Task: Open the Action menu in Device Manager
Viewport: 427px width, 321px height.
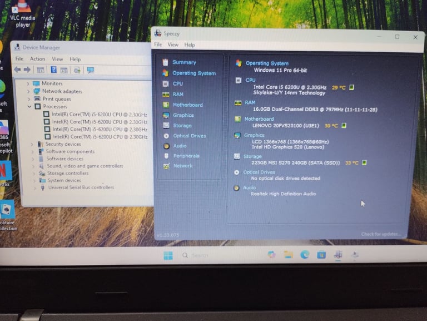Action: point(38,59)
